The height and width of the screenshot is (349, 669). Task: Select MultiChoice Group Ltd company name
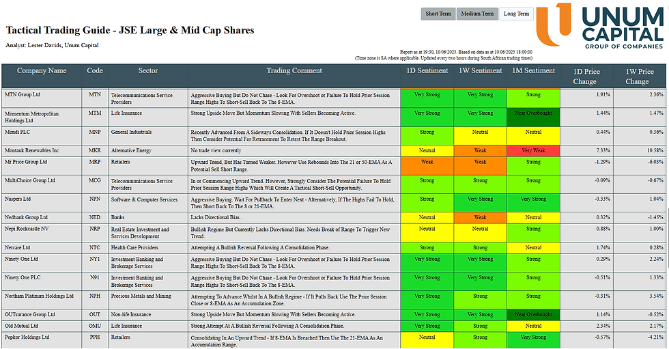pyautogui.click(x=30, y=180)
